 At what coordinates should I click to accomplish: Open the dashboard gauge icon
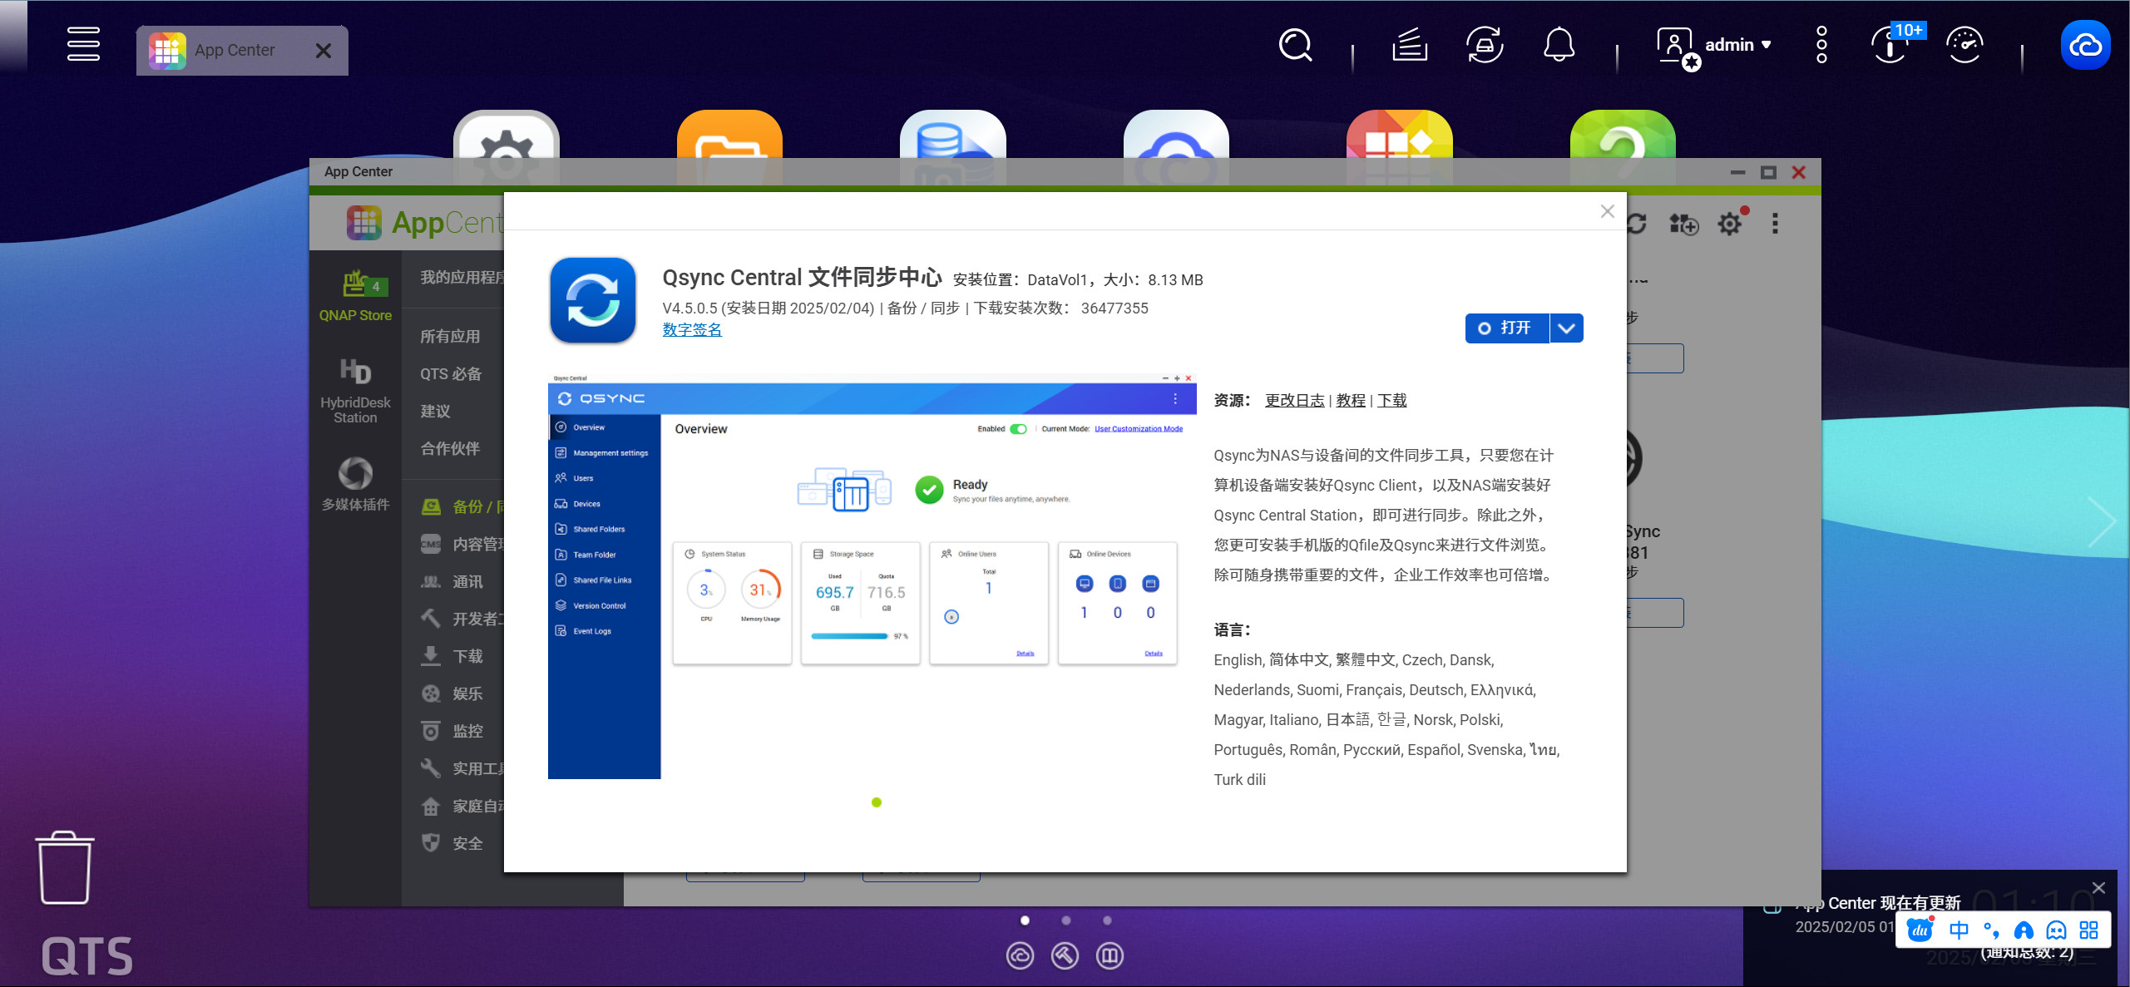[x=1964, y=45]
